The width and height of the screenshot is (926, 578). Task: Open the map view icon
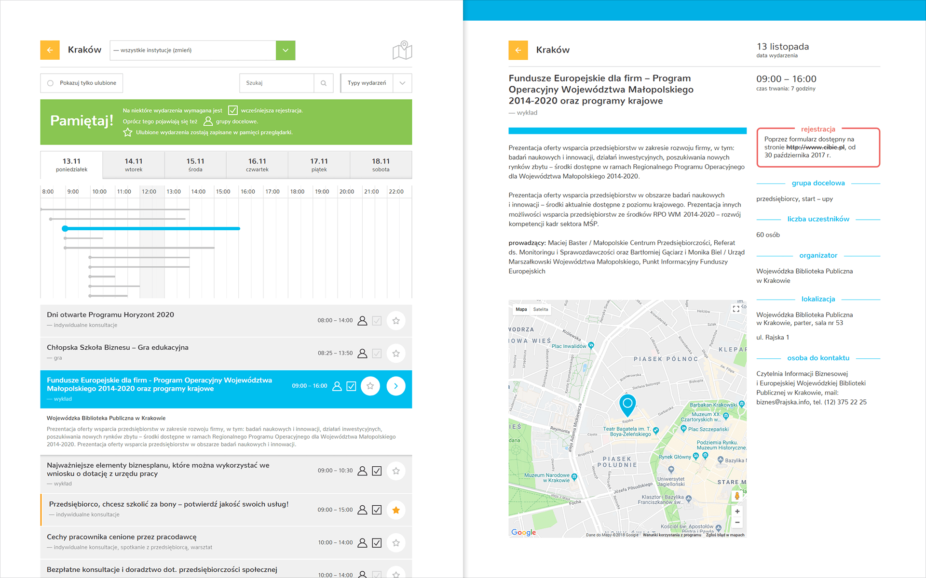tap(402, 51)
